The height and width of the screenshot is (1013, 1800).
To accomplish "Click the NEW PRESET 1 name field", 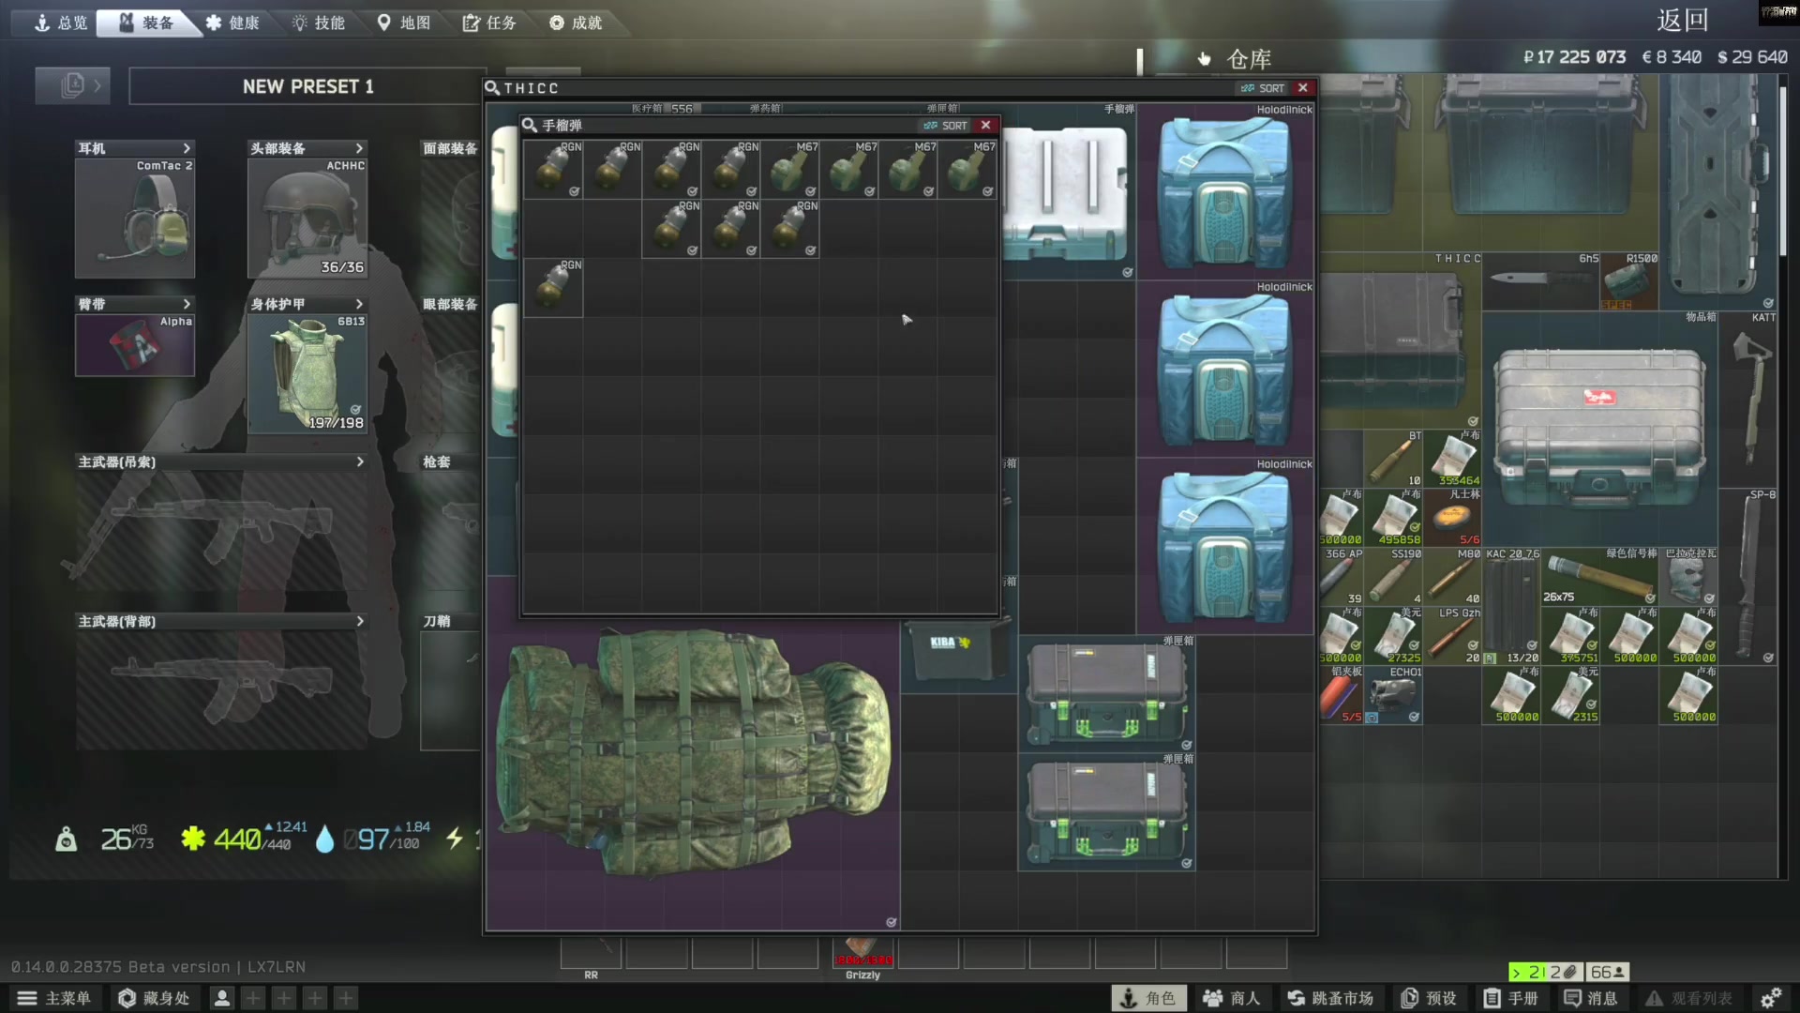I will click(x=307, y=86).
